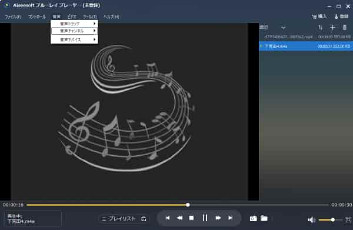
Task: Expand the playlist sort dropdown chevron
Action: pyautogui.click(x=283, y=28)
